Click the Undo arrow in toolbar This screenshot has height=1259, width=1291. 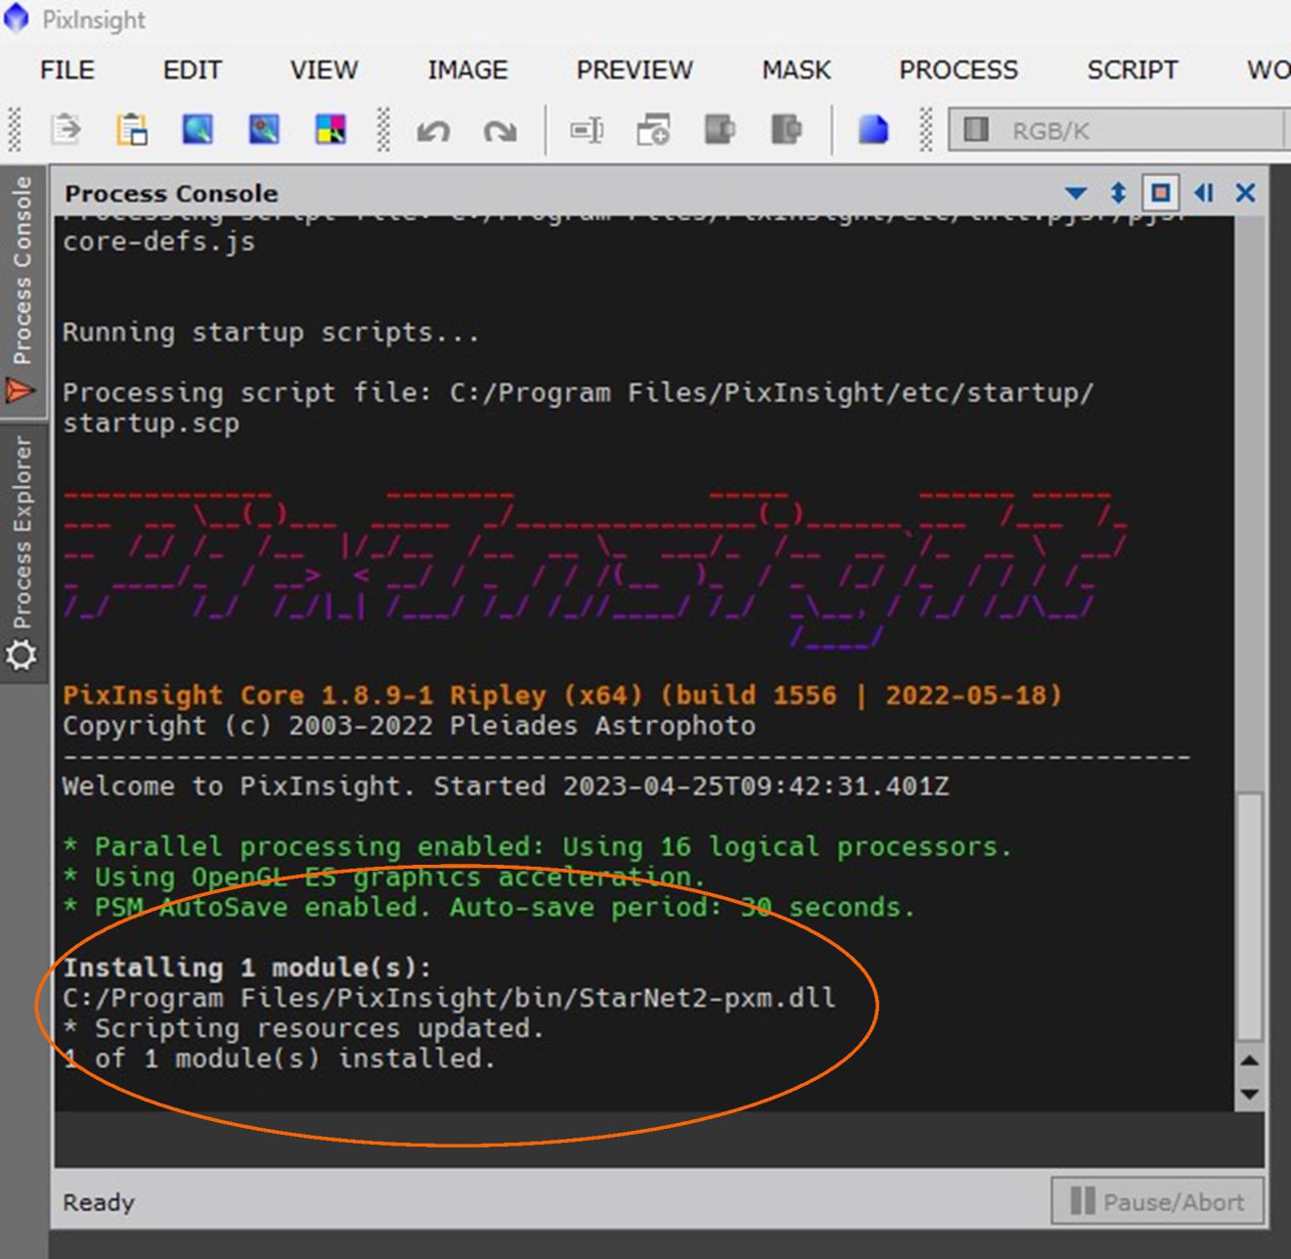[x=433, y=130]
